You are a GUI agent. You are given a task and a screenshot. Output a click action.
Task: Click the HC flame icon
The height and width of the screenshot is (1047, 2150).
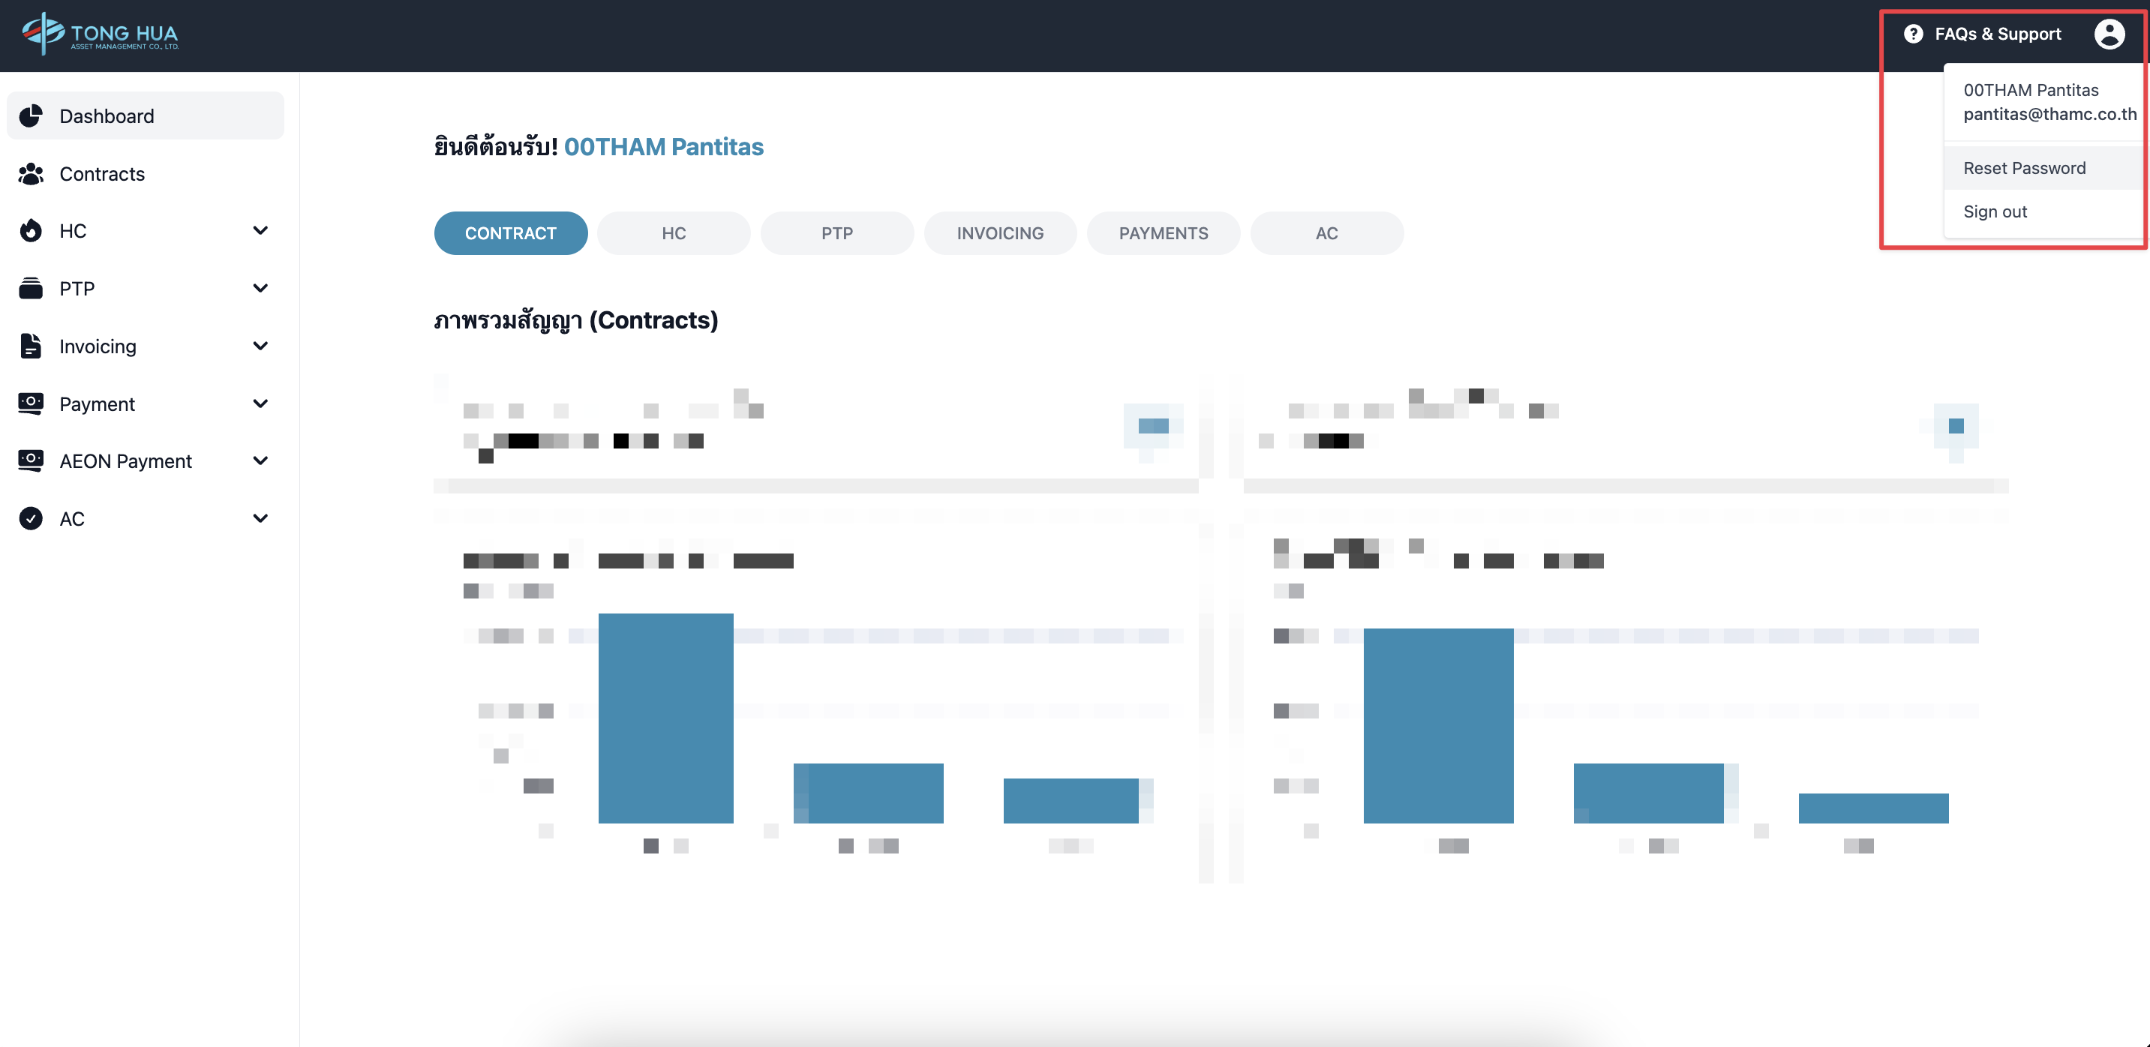tap(31, 231)
